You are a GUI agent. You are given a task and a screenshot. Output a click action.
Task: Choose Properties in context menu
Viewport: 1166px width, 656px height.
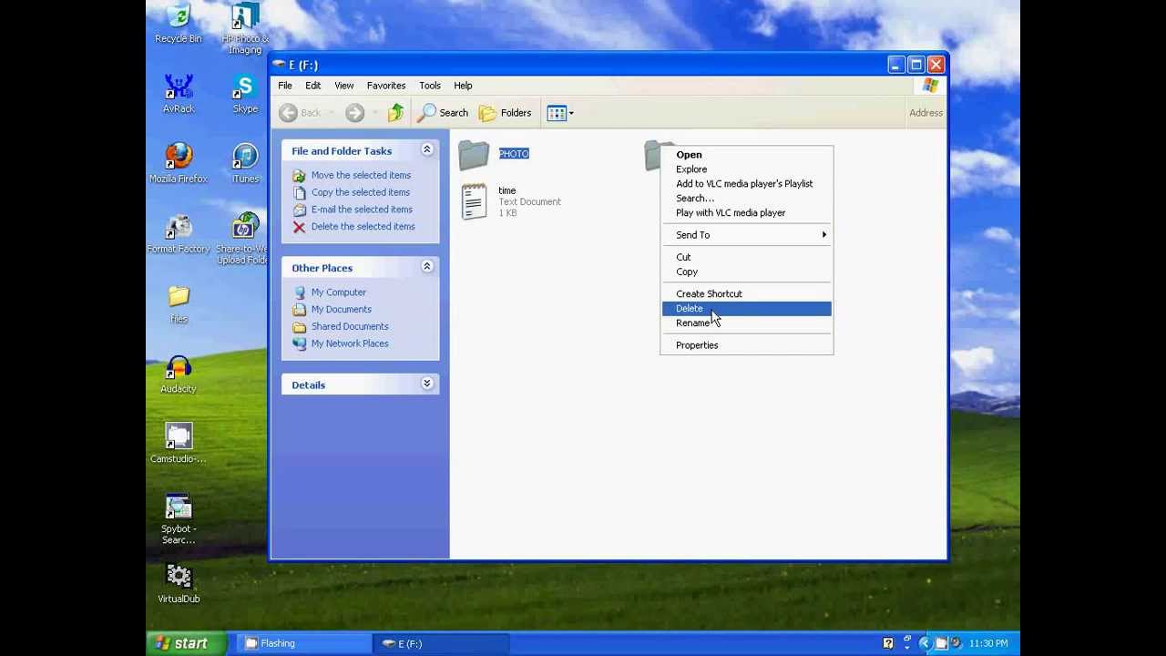tap(746, 345)
